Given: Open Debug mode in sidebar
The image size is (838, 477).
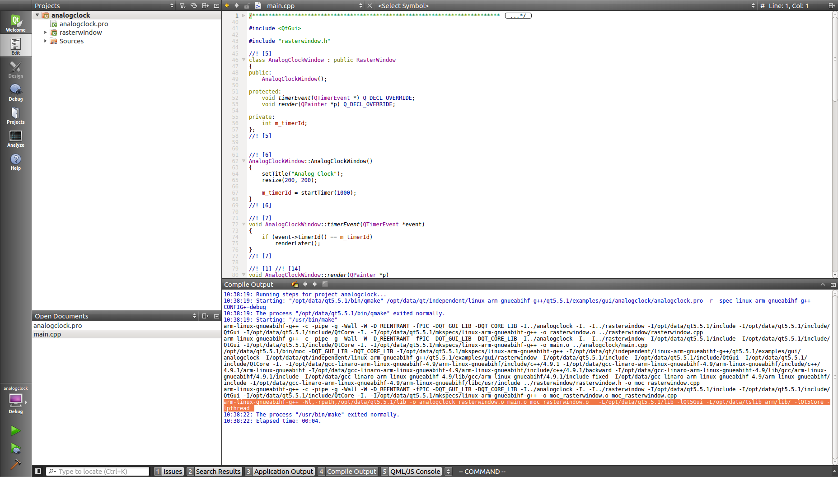Looking at the screenshot, I should pos(15,92).
